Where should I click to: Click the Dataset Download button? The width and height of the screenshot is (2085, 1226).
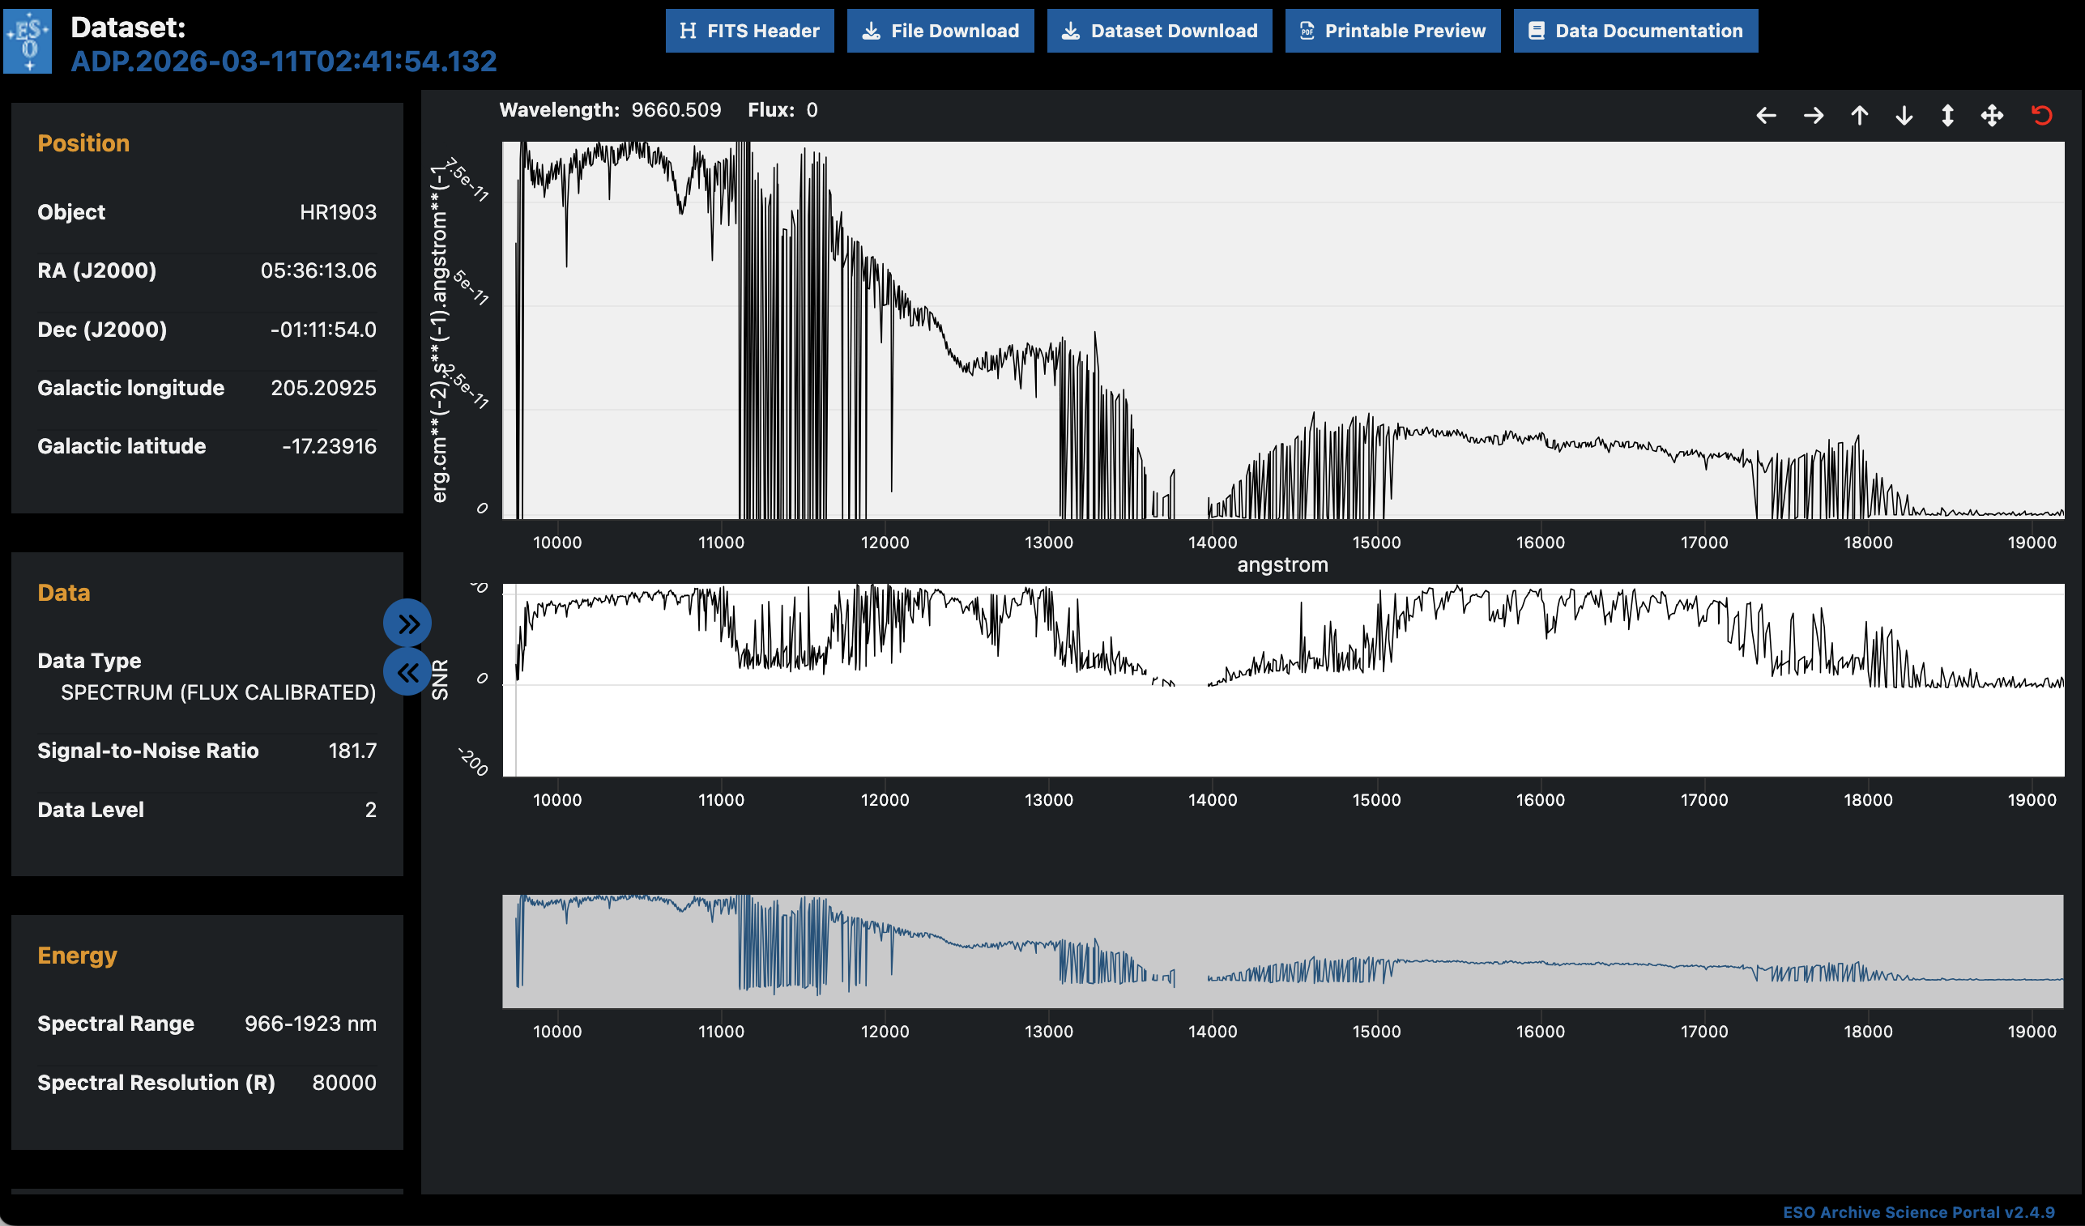click(x=1159, y=32)
